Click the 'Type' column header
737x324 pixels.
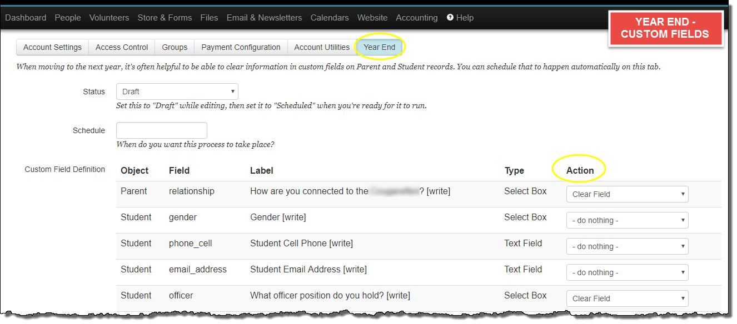point(514,170)
